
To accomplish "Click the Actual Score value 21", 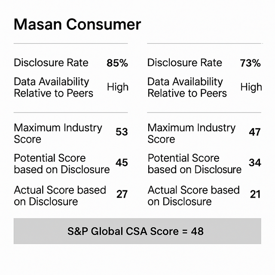I will coord(255,194).
